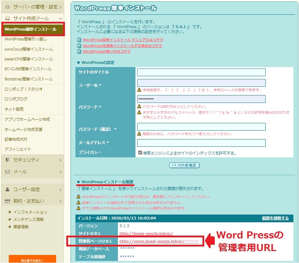Open ロリポップ！スタジオ menu item

(24, 89)
